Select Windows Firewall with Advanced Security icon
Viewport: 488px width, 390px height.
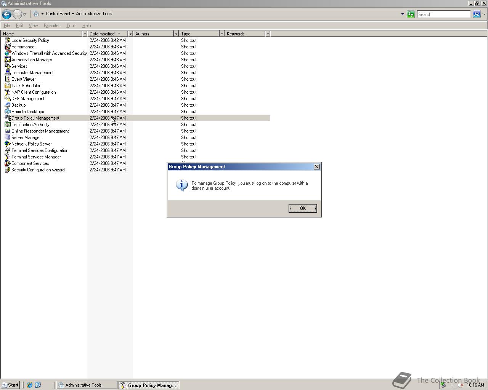click(7, 53)
